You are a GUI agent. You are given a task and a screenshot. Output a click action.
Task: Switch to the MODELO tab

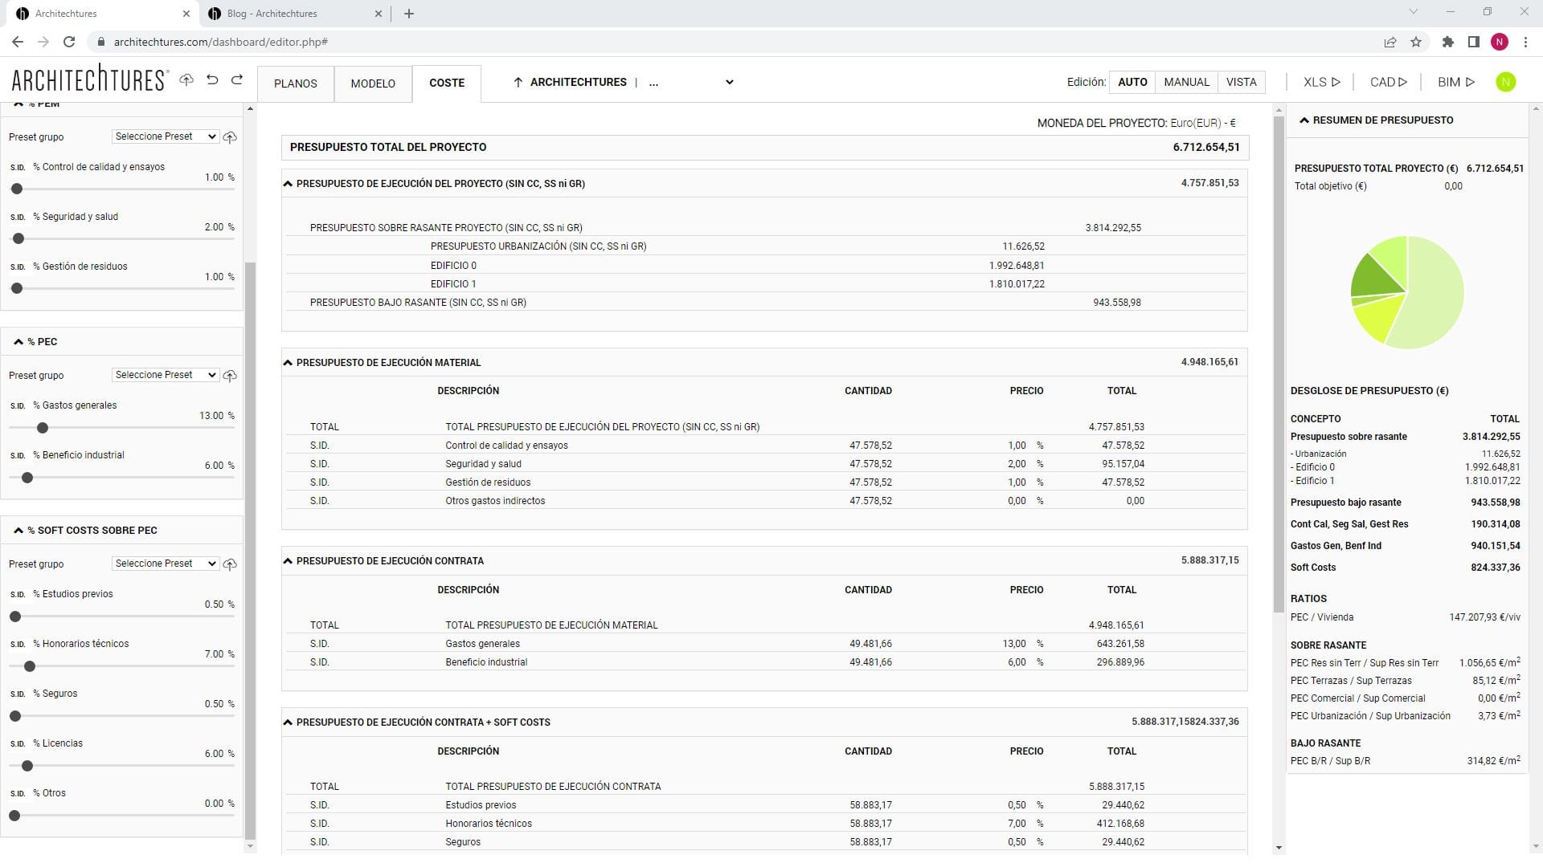(x=372, y=83)
